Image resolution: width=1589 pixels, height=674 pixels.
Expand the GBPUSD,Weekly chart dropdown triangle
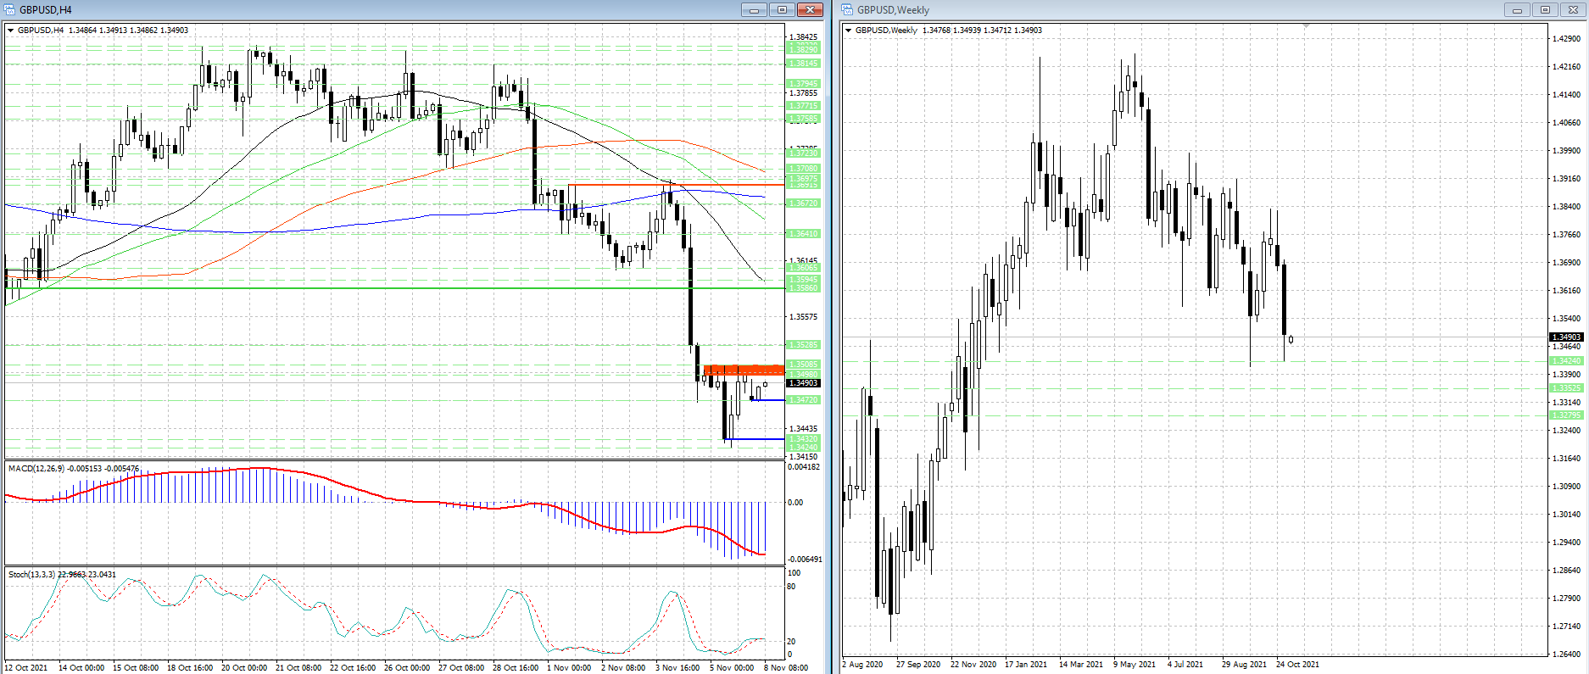[x=849, y=31]
